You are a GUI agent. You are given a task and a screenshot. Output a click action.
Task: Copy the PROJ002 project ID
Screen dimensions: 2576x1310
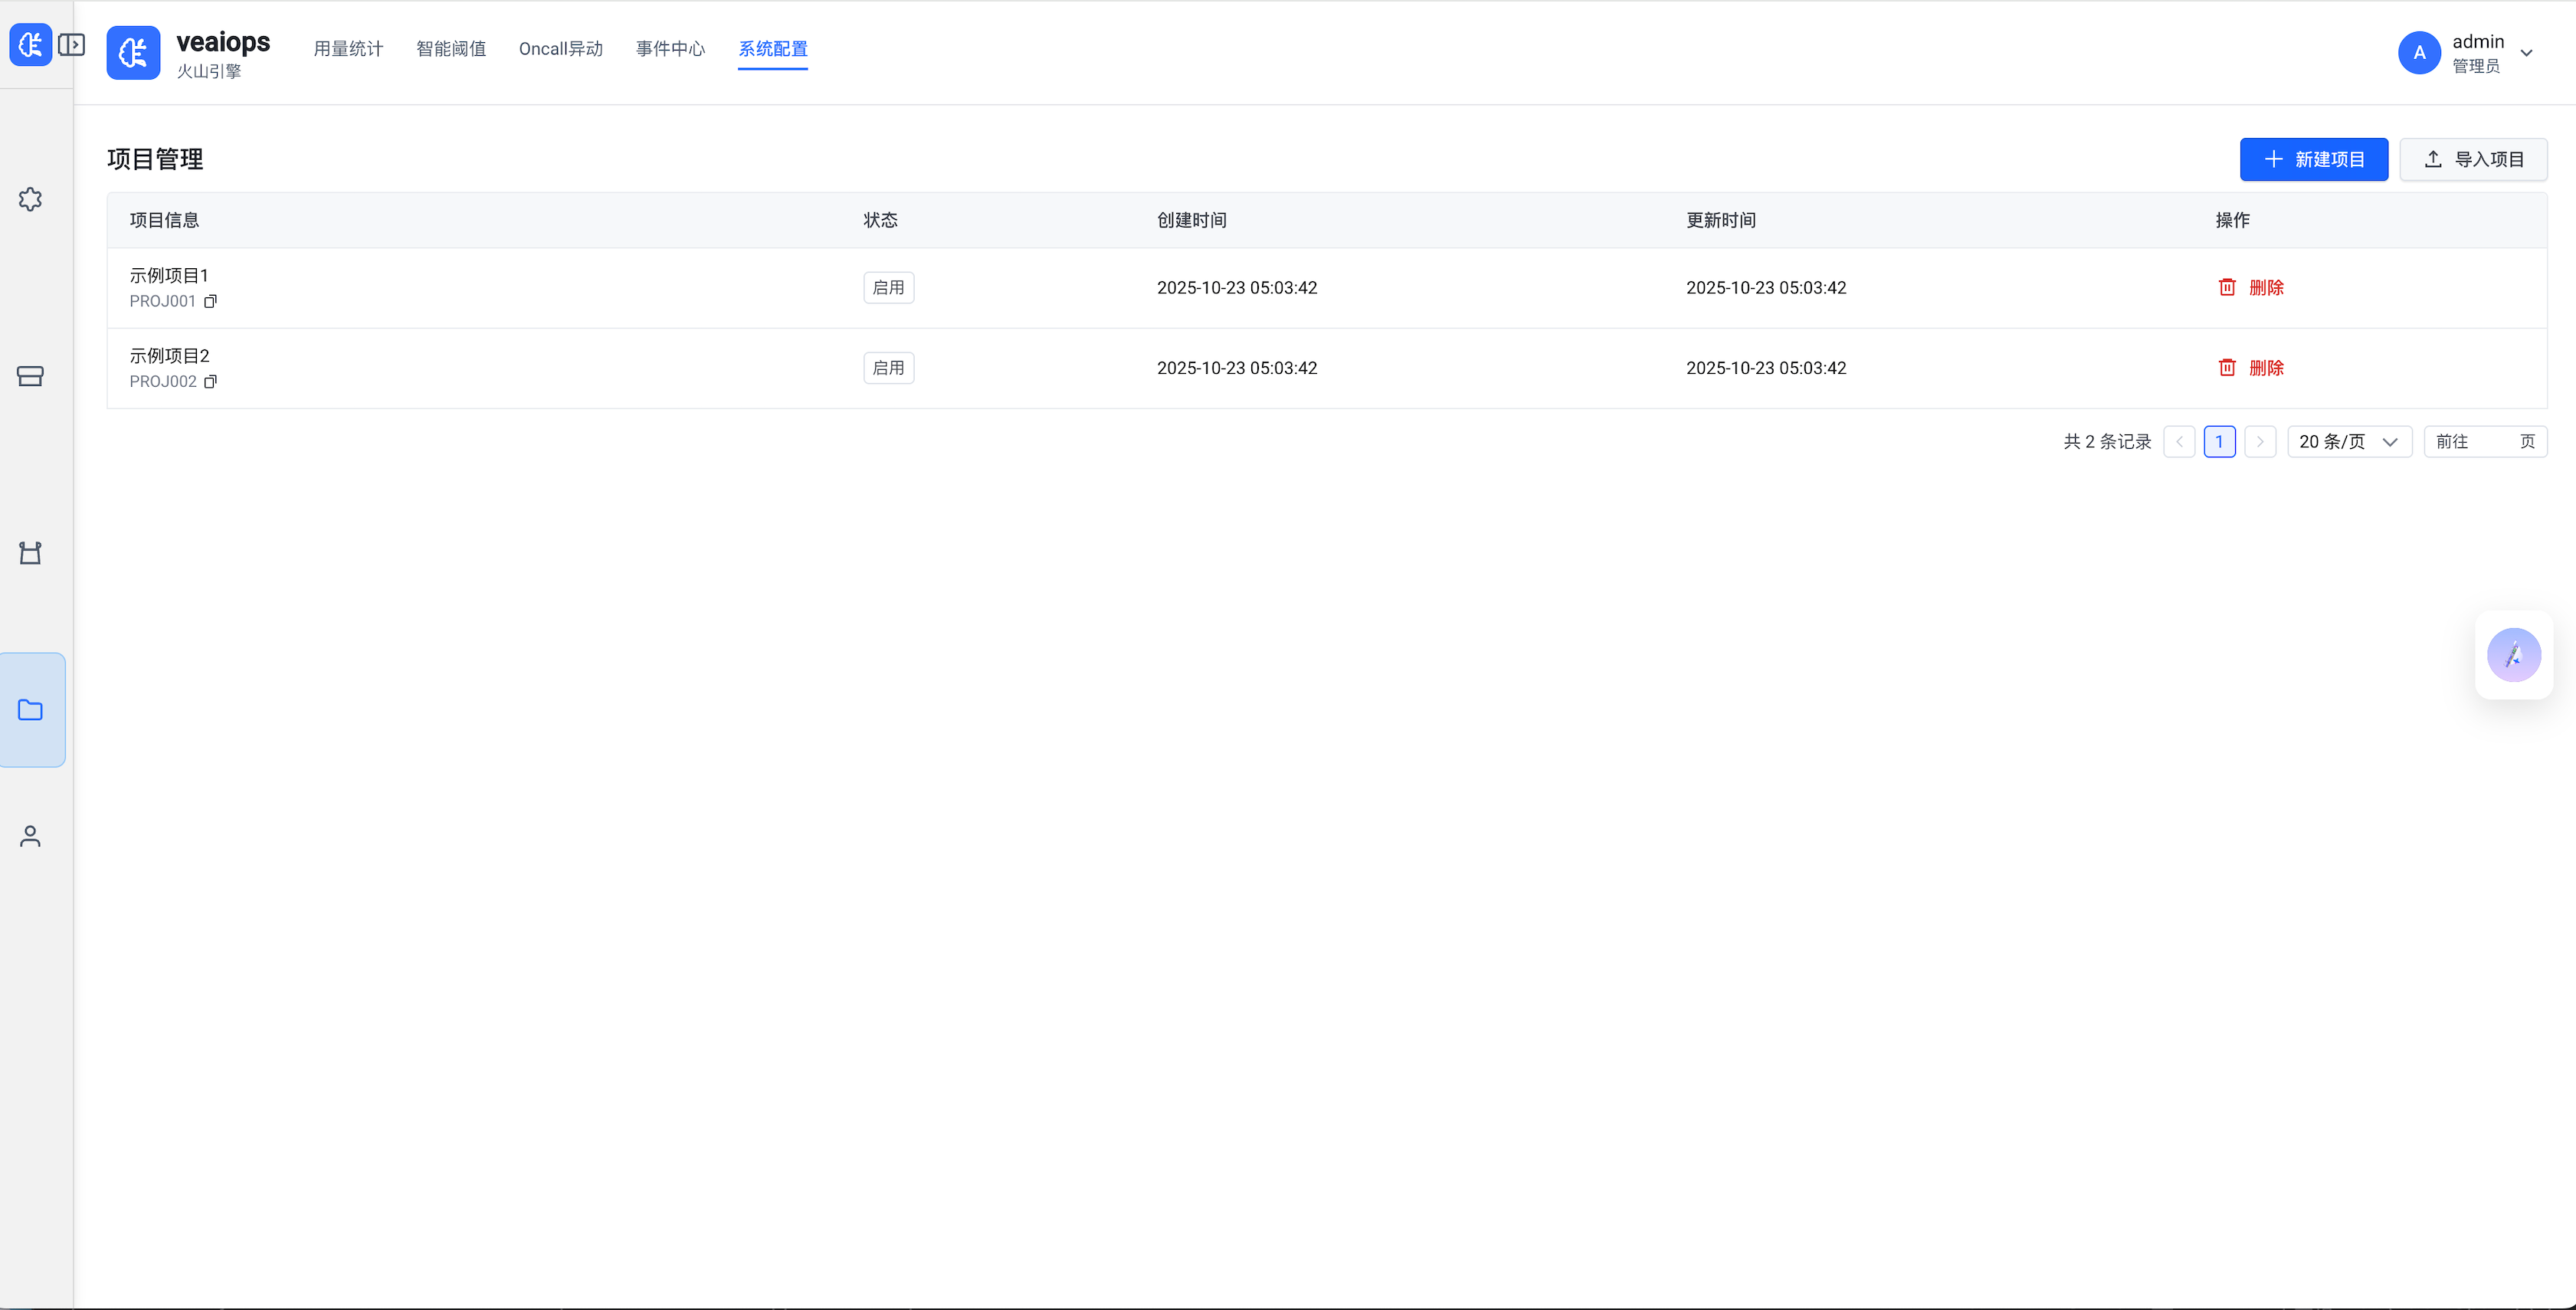tap(210, 381)
